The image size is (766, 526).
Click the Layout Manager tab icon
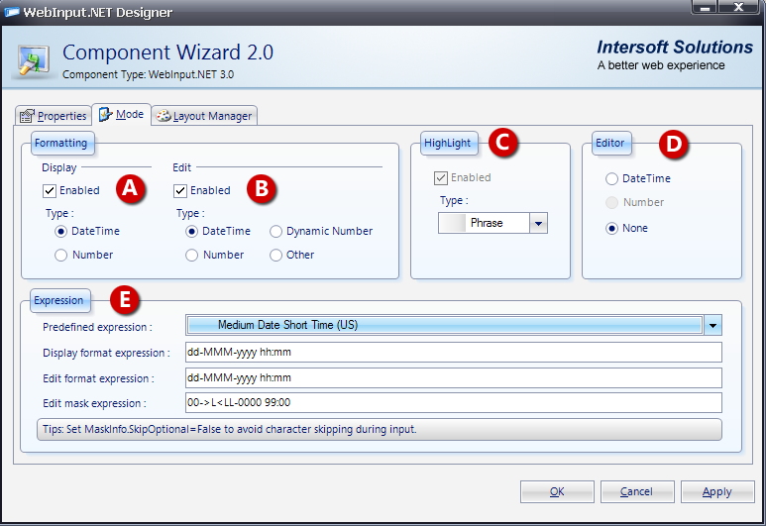163,116
